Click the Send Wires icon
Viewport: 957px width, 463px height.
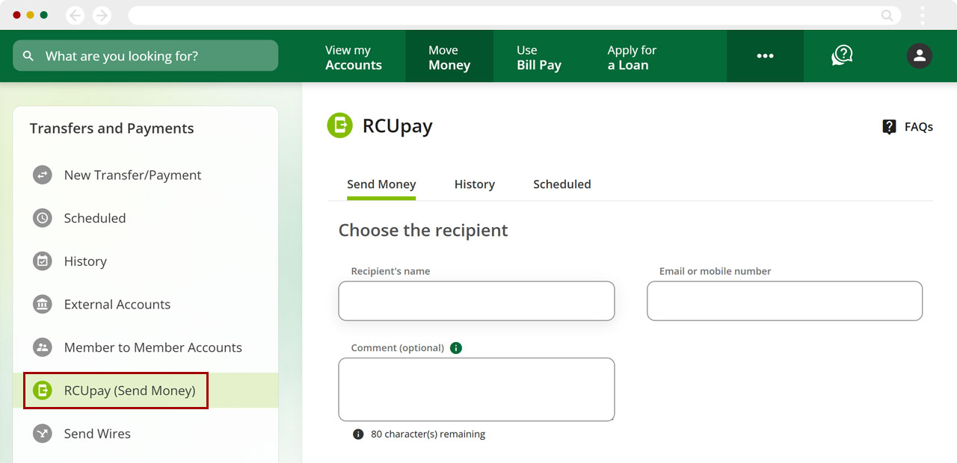(x=43, y=433)
